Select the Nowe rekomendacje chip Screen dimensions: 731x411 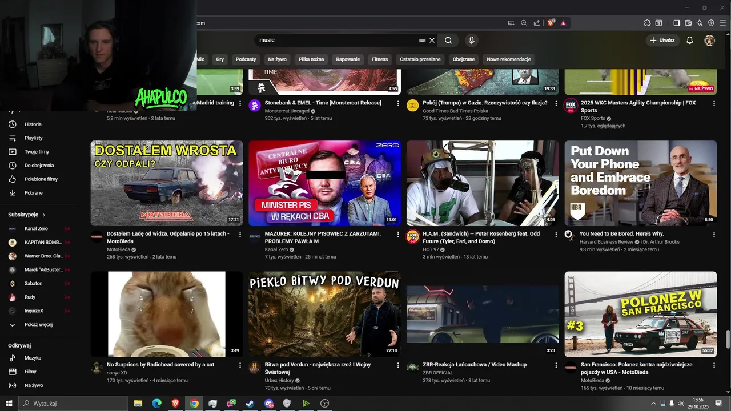pos(509,59)
